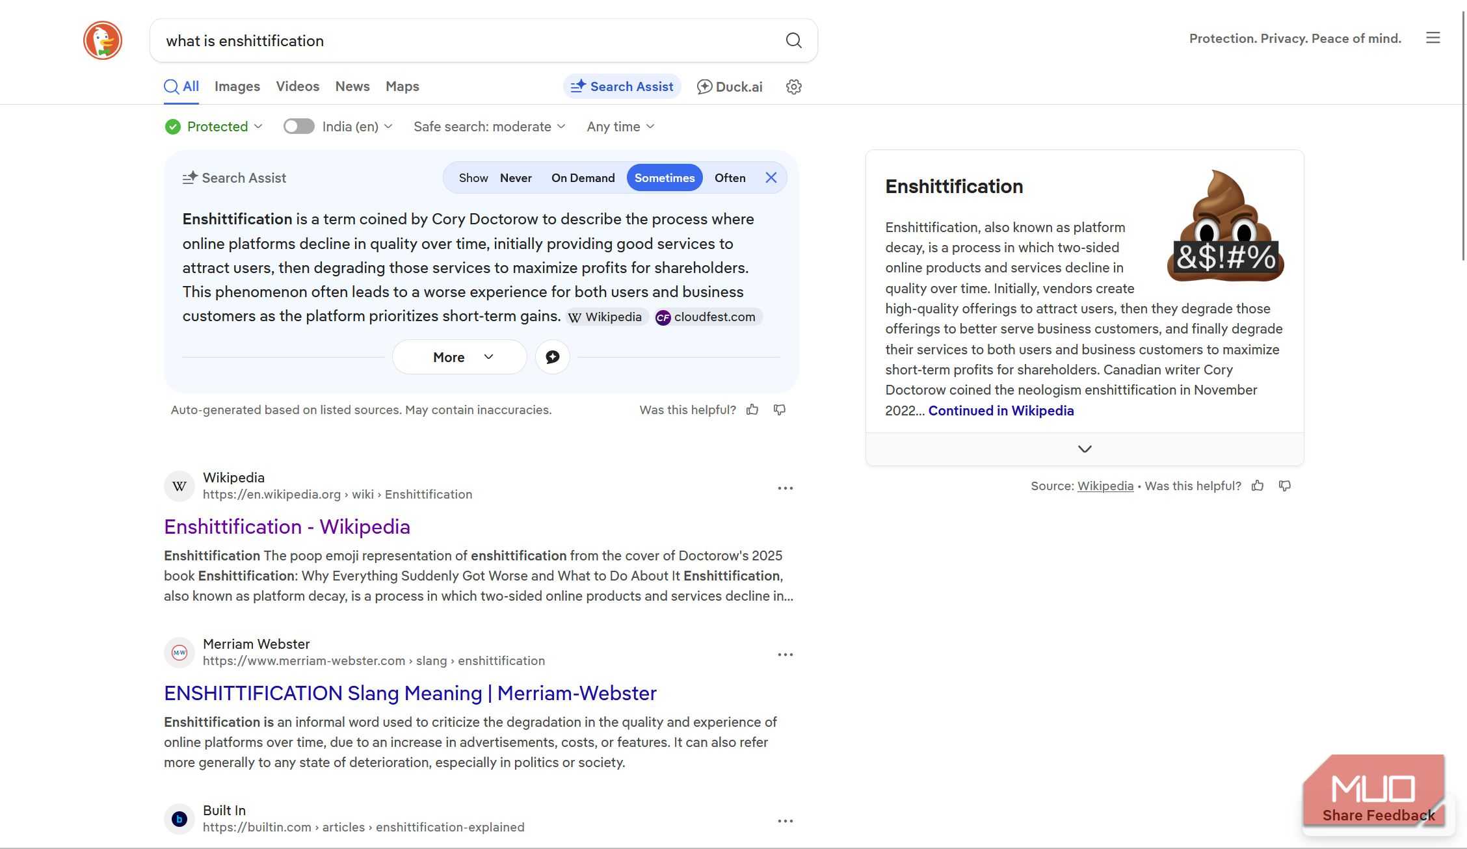Click the merriam-webster.com result URL

pos(374,661)
